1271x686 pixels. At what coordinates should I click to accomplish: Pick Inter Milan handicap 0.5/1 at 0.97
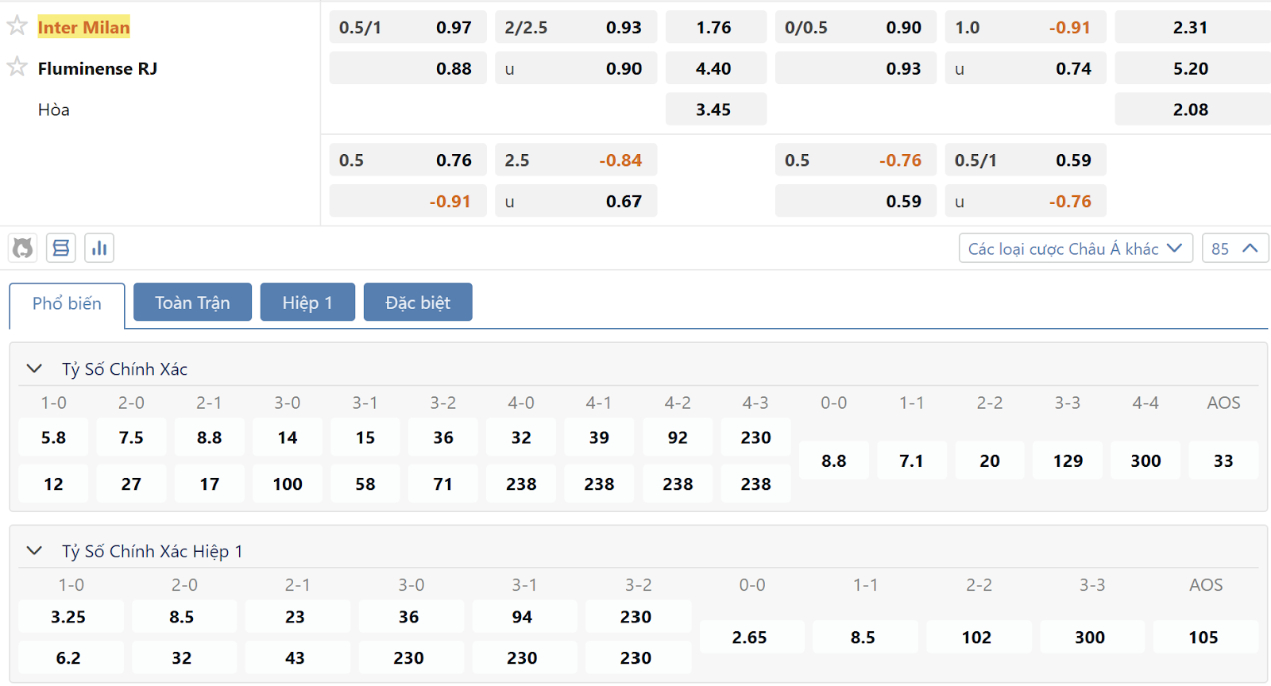408,27
